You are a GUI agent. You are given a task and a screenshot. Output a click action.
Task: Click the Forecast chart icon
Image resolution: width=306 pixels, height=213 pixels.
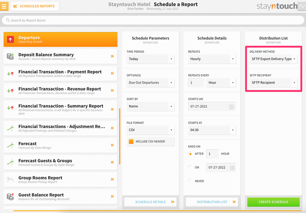click(x=11, y=145)
